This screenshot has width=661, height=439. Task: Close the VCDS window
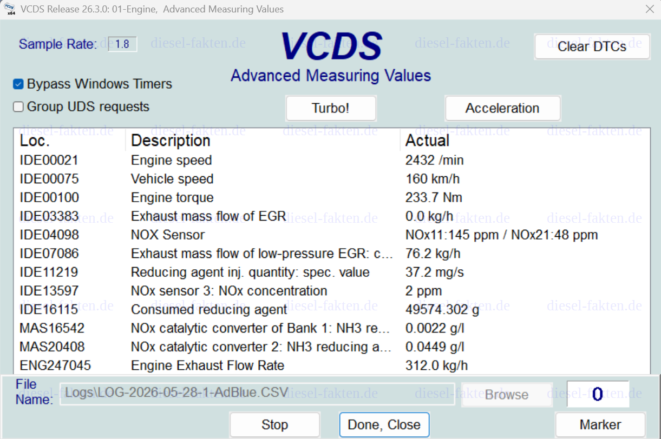650,9
